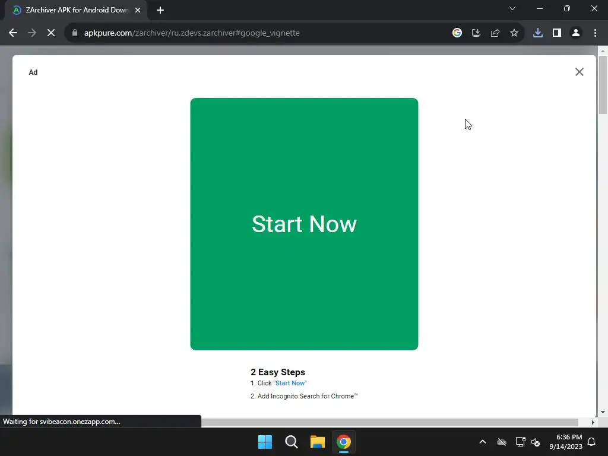The height and width of the screenshot is (456, 608).
Task: Open the clock showing 6:36 PM
Action: (x=566, y=442)
